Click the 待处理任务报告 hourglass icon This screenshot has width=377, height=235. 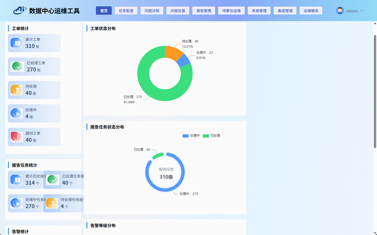[52, 203]
